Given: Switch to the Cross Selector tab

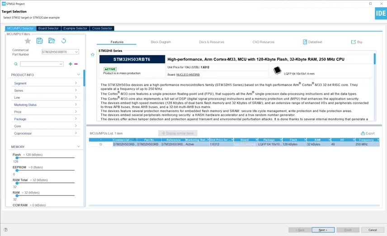Looking at the screenshot, I should (x=102, y=28).
